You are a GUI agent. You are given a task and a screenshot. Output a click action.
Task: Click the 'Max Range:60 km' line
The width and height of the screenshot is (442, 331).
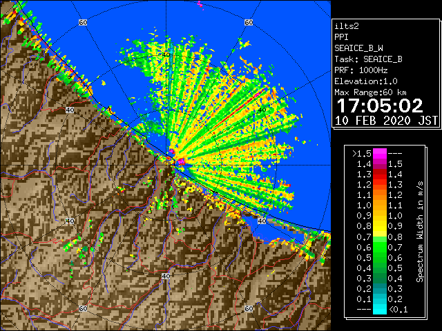coord(370,92)
